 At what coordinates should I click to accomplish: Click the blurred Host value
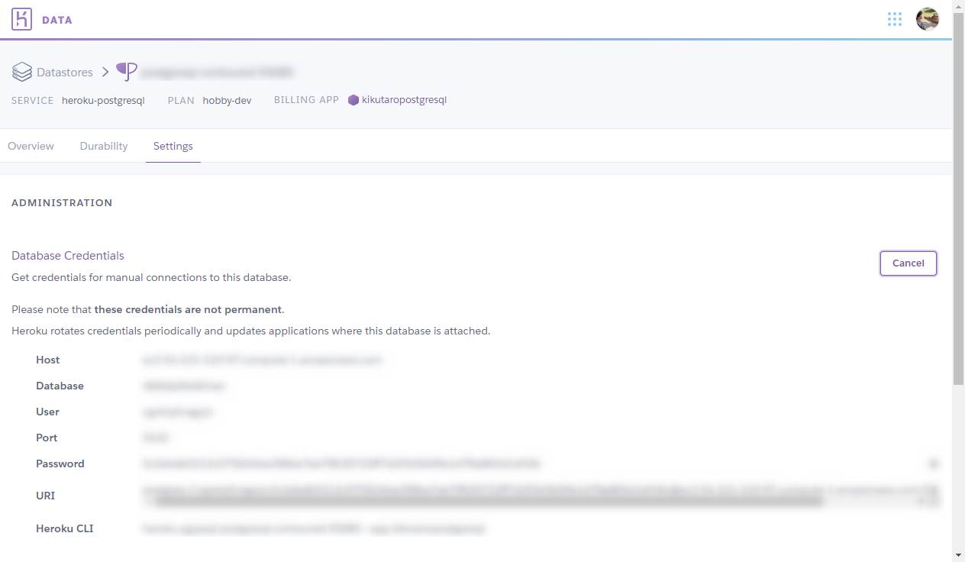[262, 360]
